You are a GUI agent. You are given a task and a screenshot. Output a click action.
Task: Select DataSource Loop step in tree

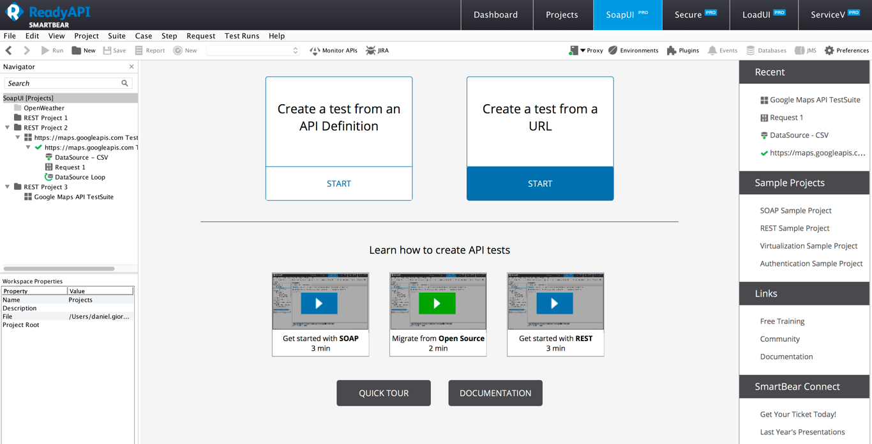[x=75, y=177]
